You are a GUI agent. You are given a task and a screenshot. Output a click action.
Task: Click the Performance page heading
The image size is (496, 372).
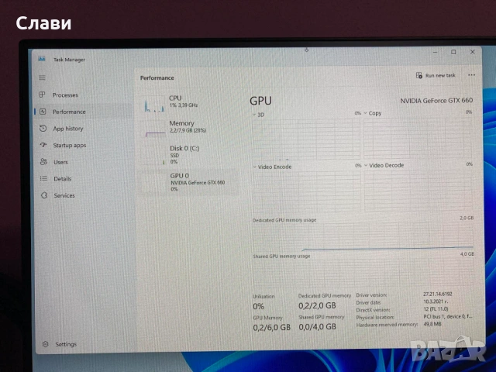pos(157,77)
